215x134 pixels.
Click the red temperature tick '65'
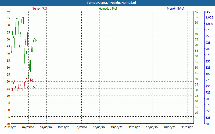8,18
